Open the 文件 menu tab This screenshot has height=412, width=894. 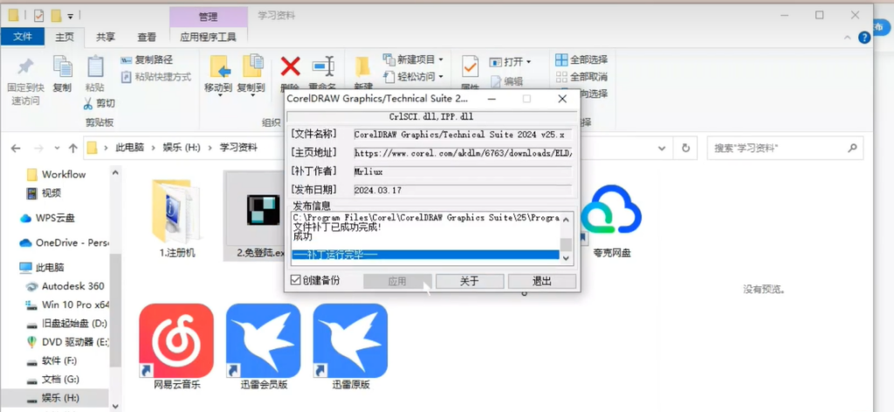tap(23, 37)
